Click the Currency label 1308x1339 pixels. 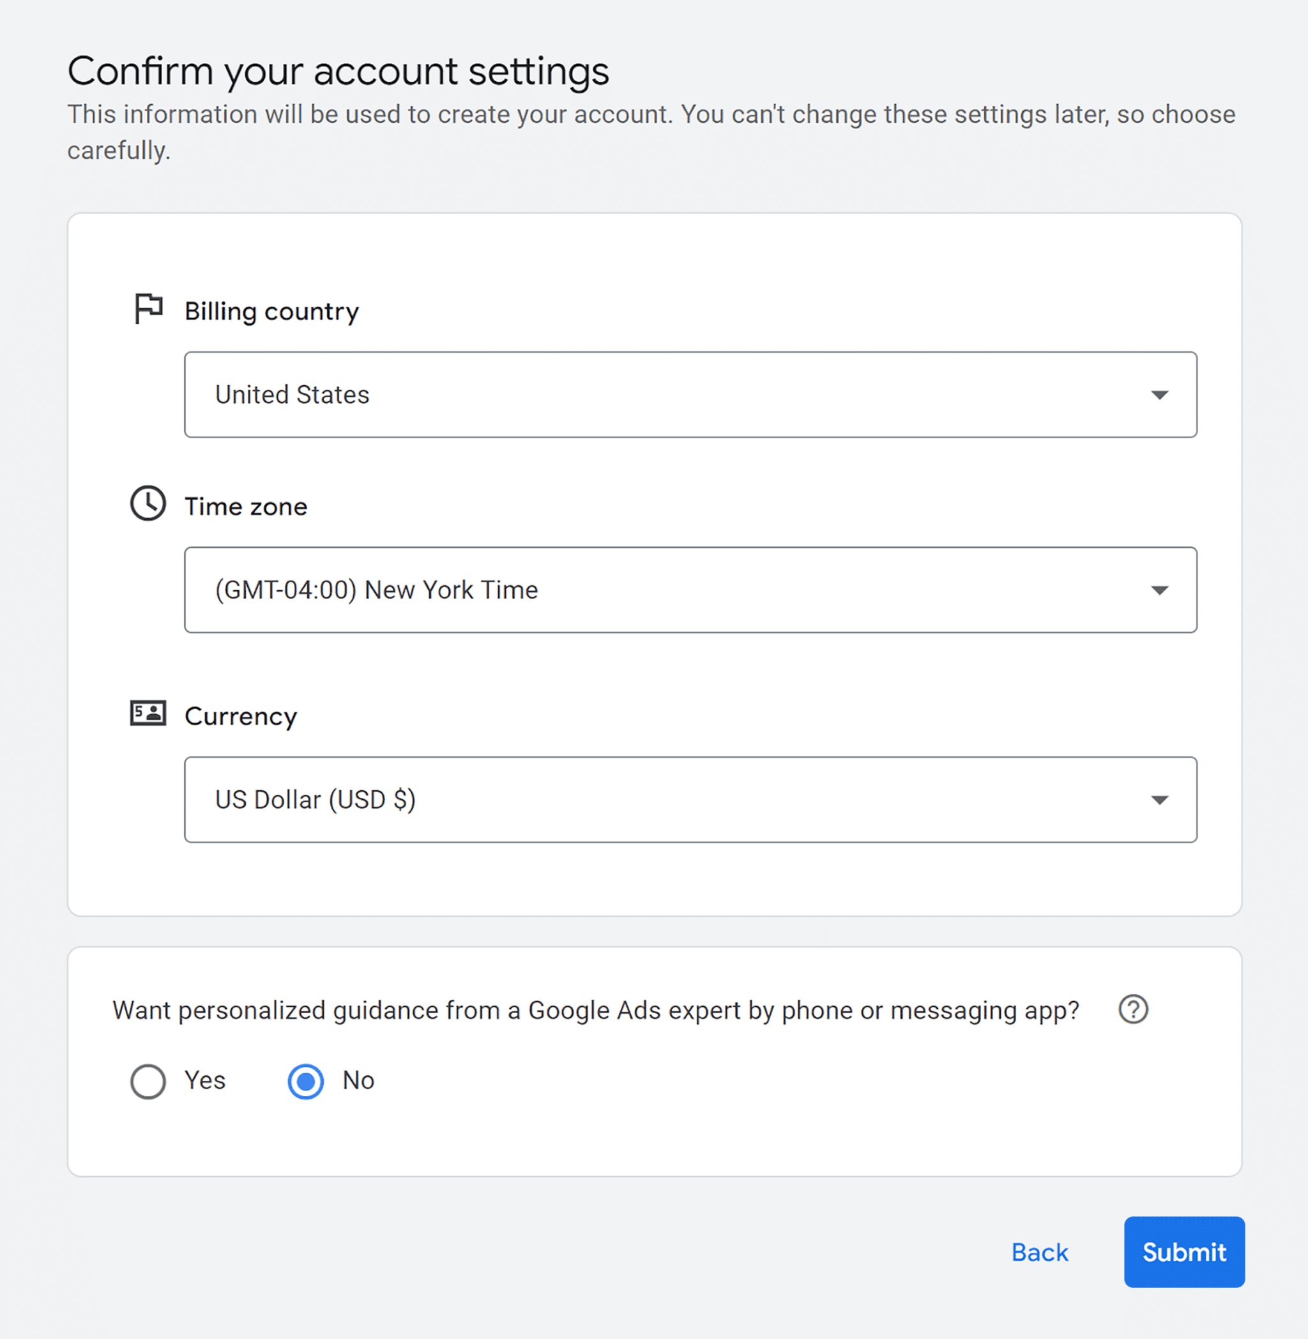tap(241, 717)
